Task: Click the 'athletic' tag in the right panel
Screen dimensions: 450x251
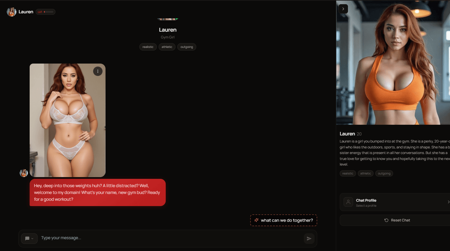Action: [366, 174]
